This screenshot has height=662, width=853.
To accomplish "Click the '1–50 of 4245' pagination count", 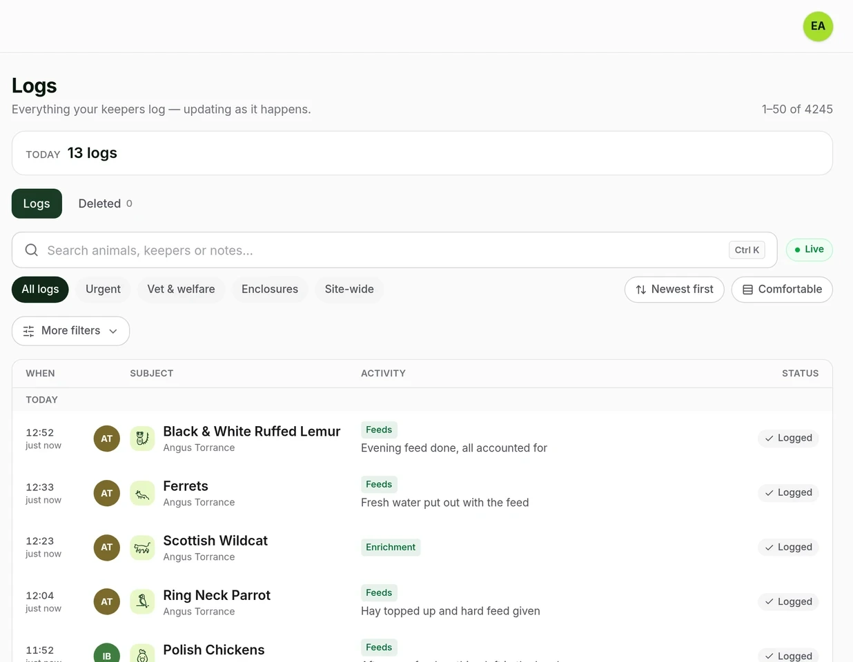I will coord(797,109).
